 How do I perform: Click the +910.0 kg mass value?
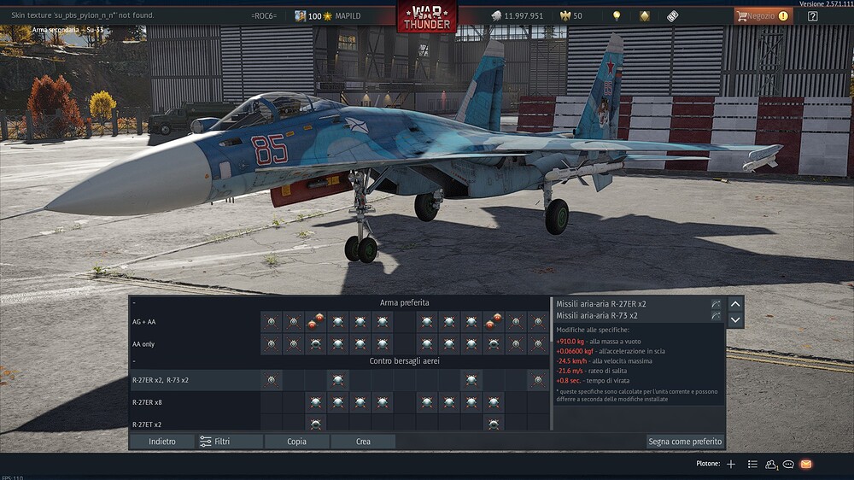pyautogui.click(x=570, y=341)
